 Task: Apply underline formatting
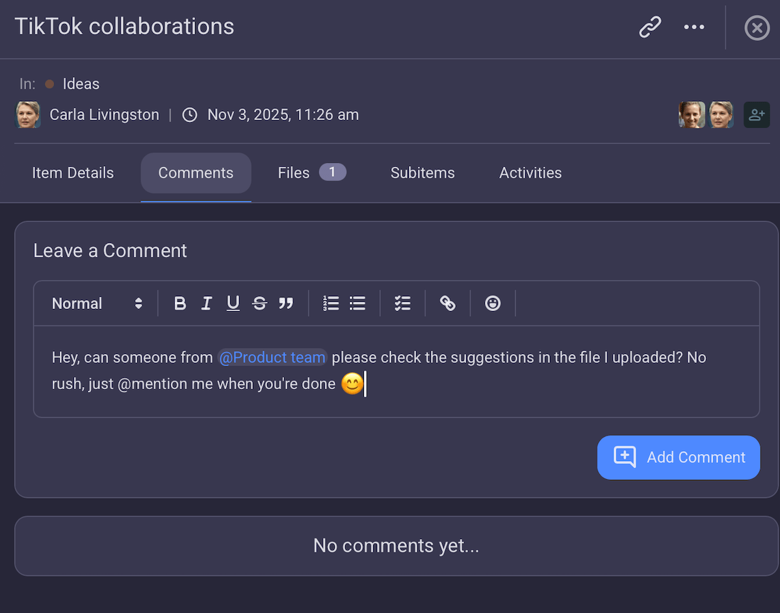coord(233,303)
